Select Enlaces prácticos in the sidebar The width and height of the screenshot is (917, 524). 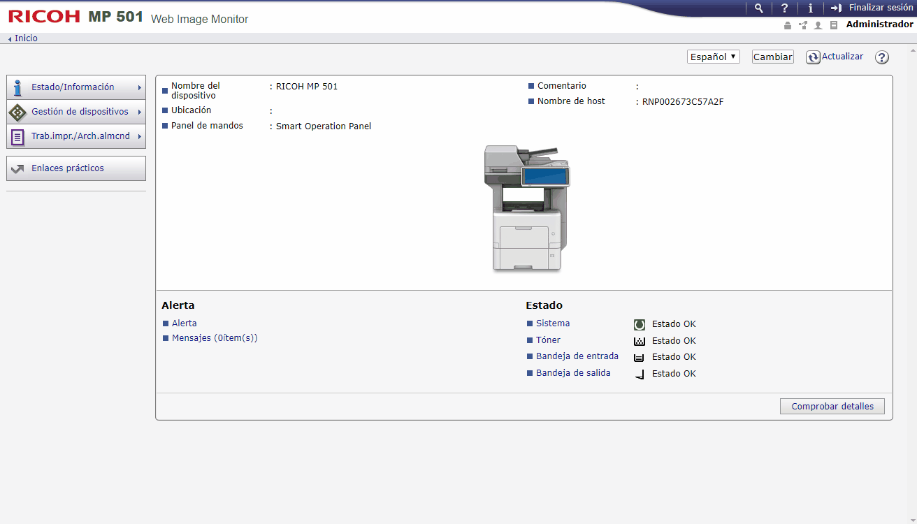click(75, 168)
